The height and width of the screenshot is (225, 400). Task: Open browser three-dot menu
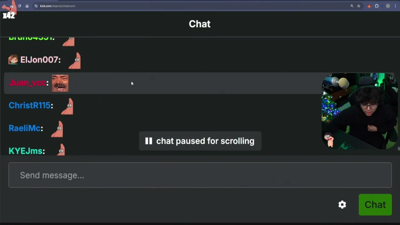pos(395,6)
